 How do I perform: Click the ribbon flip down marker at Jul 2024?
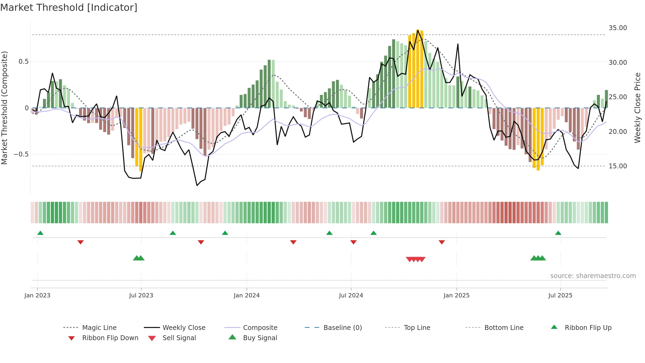pyautogui.click(x=353, y=242)
